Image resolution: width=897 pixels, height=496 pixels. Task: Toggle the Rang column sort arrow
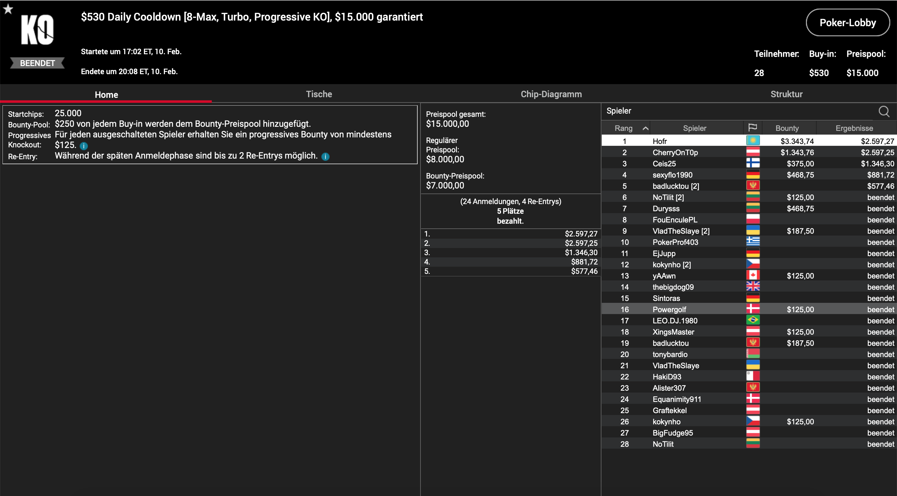(x=645, y=128)
